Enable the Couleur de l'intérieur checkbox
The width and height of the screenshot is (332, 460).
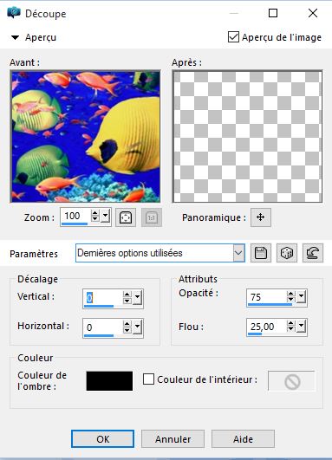pyautogui.click(x=148, y=379)
